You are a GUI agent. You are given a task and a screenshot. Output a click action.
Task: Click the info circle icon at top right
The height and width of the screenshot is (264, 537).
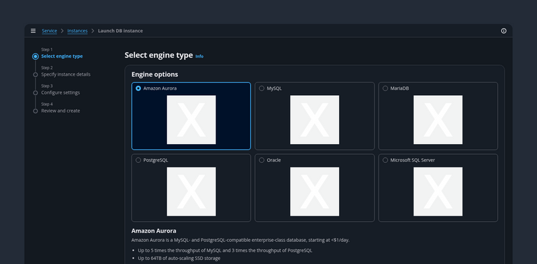point(503,31)
